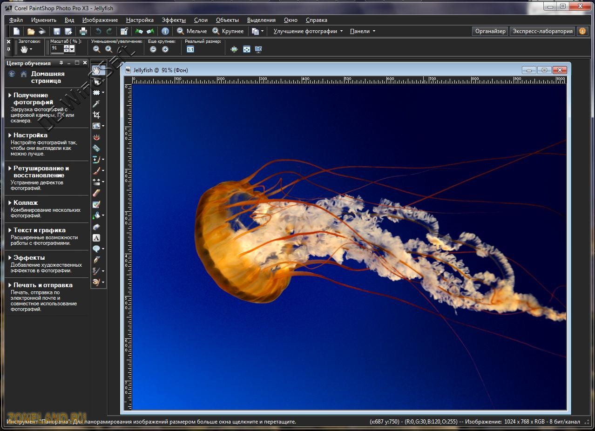Open the 'Эффекты' menu
Image resolution: width=595 pixels, height=431 pixels.
174,20
